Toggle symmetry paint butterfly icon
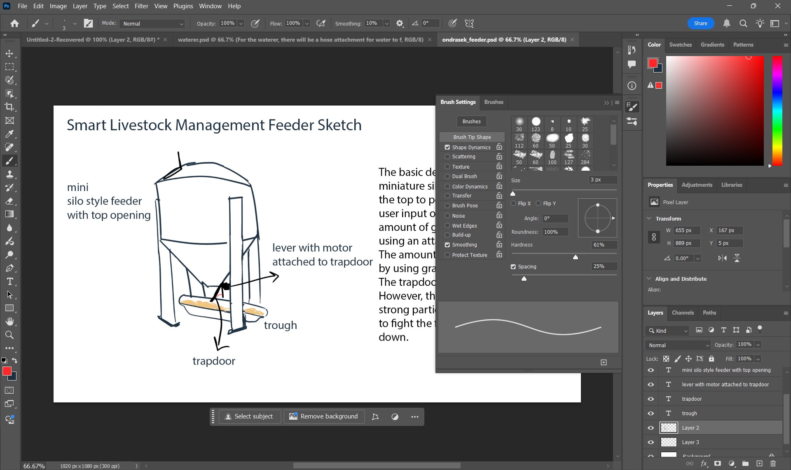Viewport: 791px width, 470px height. [x=469, y=23]
